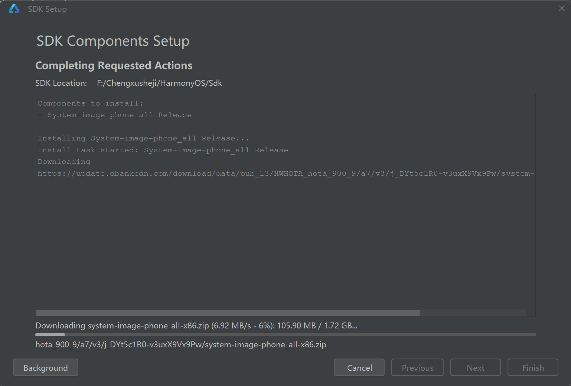Click the disabled Previous button
This screenshot has height=386, width=571.
417,367
